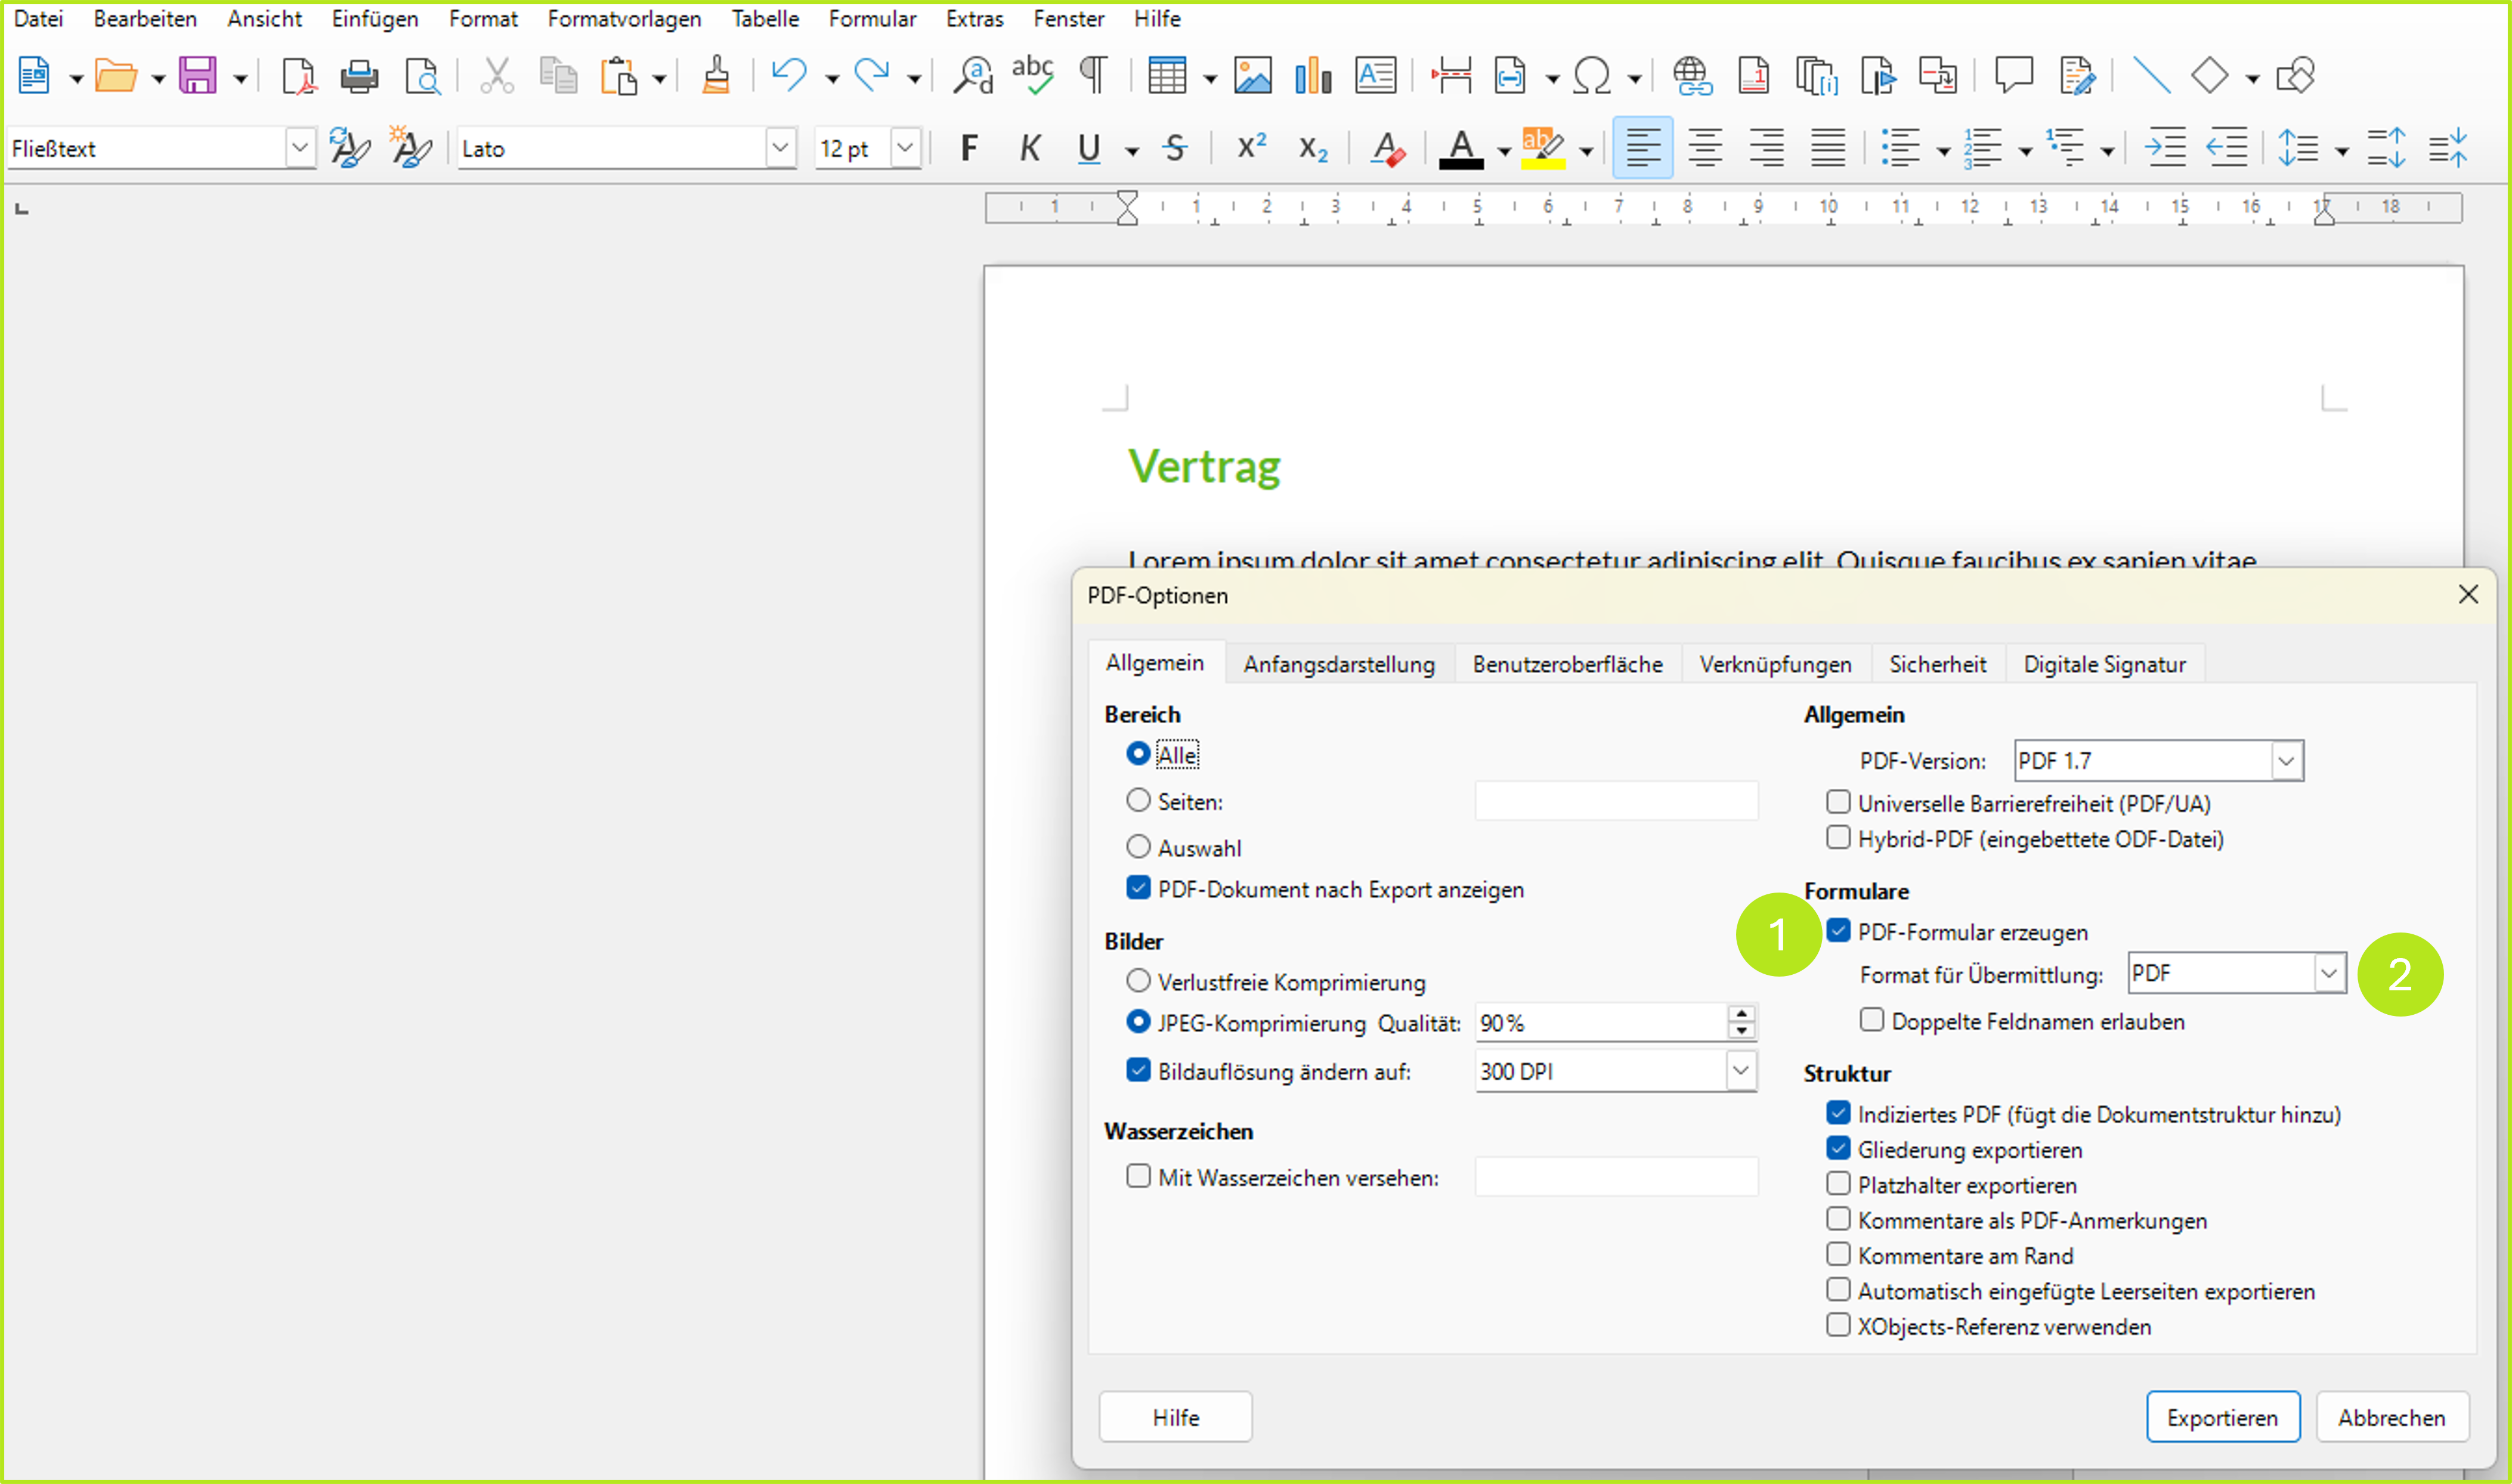Toggle formatting marks display
The image size is (2512, 1484).
point(1093,75)
